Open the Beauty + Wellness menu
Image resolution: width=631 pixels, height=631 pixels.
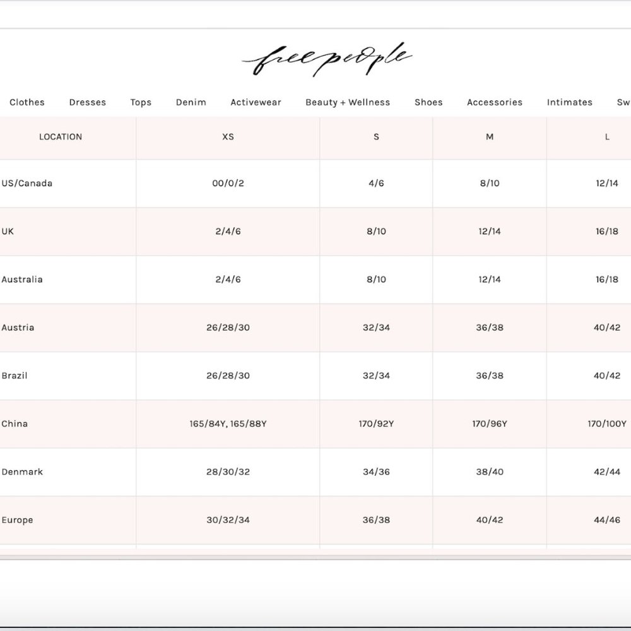pos(348,102)
